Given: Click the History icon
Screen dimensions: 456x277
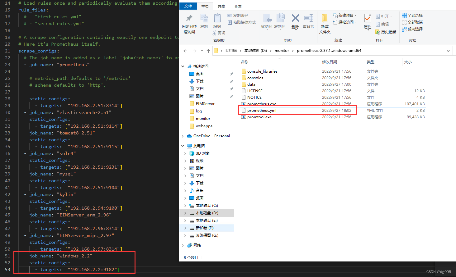Looking at the screenshot, I should 378,32.
